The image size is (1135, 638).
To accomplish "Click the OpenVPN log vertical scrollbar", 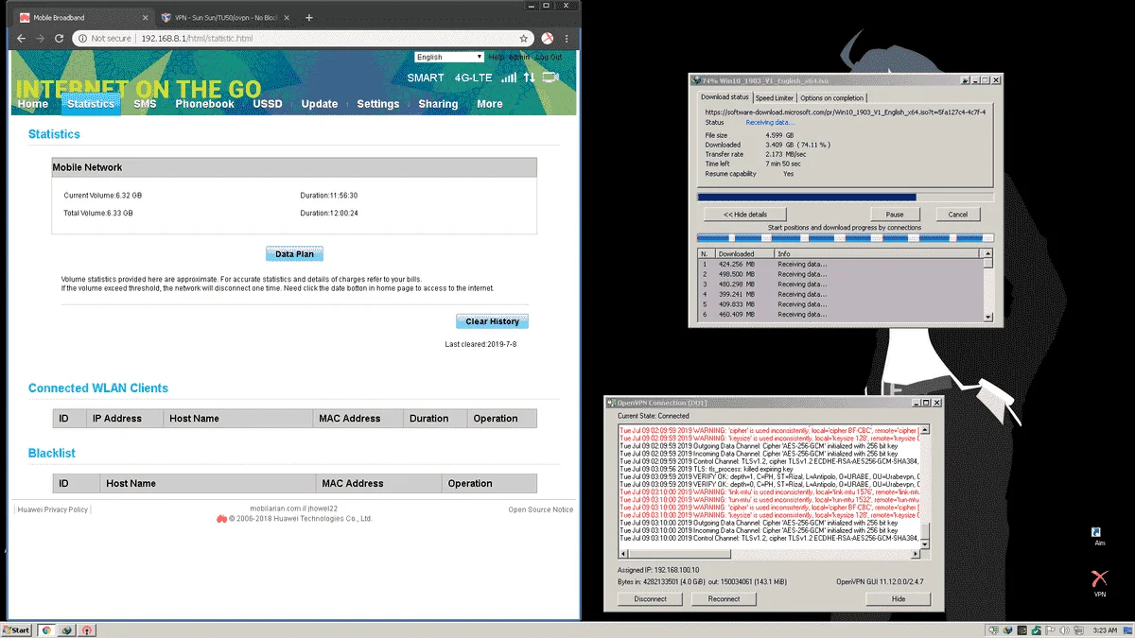I will point(926,486).
